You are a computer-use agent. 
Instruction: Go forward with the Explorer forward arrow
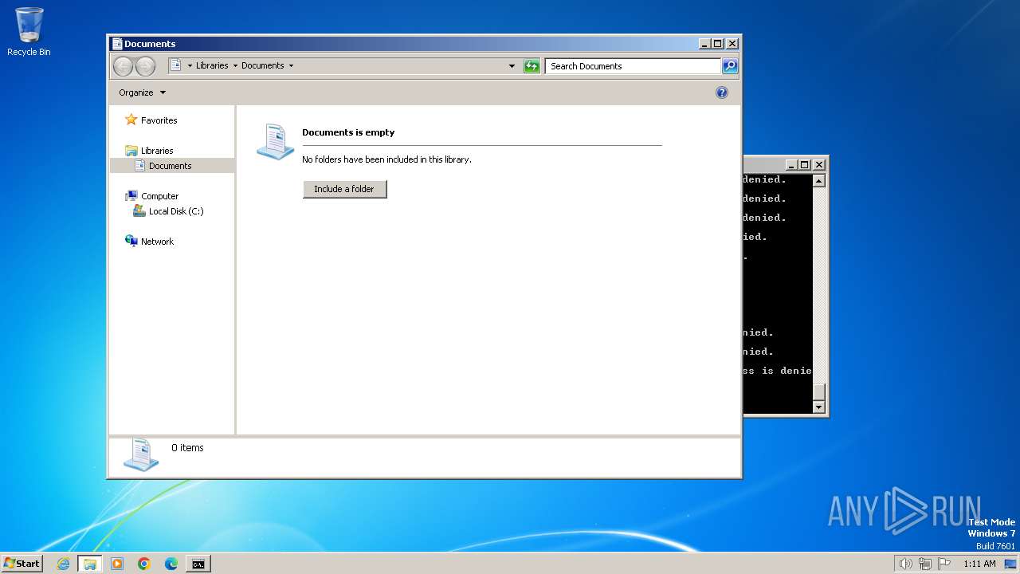pos(145,66)
